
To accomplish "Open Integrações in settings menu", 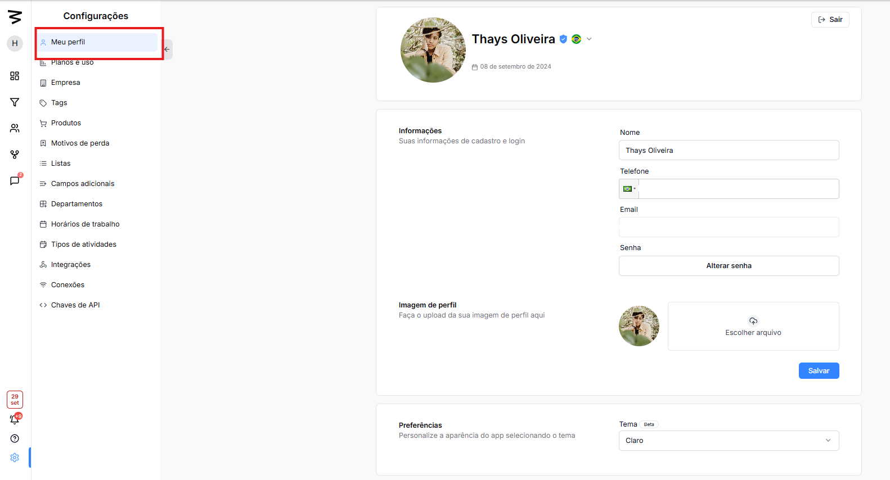I will pos(71,265).
